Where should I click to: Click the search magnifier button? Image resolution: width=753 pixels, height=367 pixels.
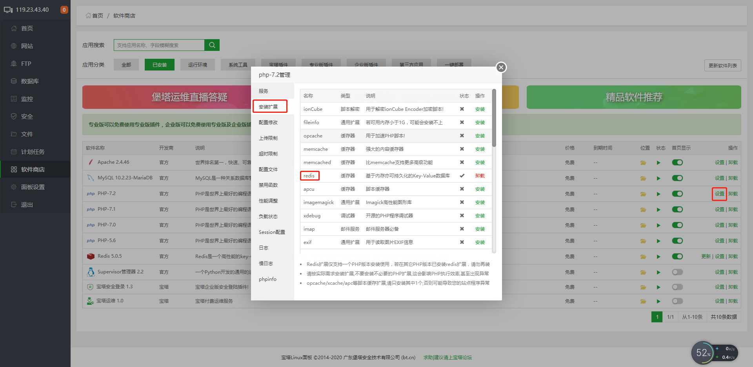tap(212, 45)
